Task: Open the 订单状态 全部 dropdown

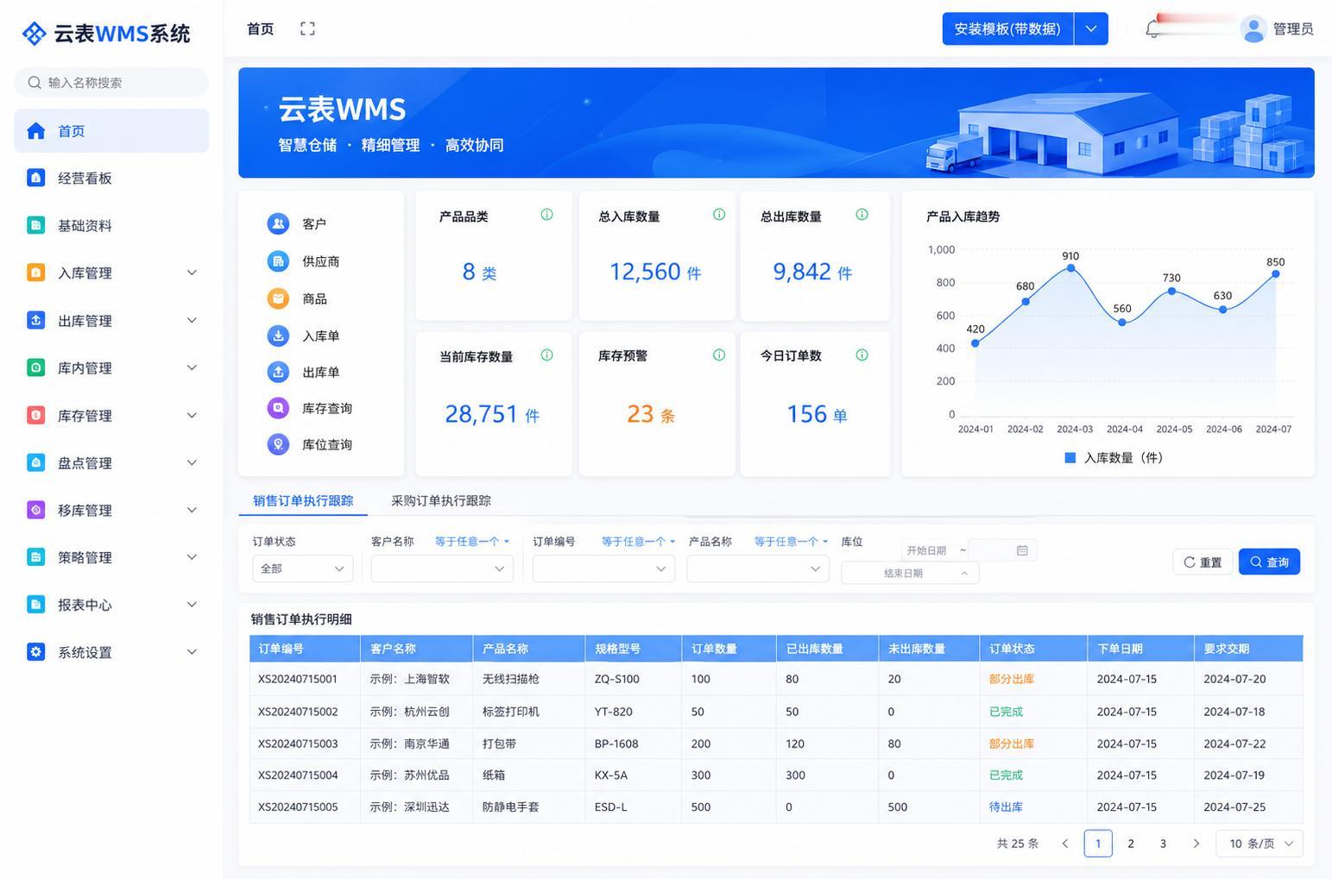Action: pos(302,568)
